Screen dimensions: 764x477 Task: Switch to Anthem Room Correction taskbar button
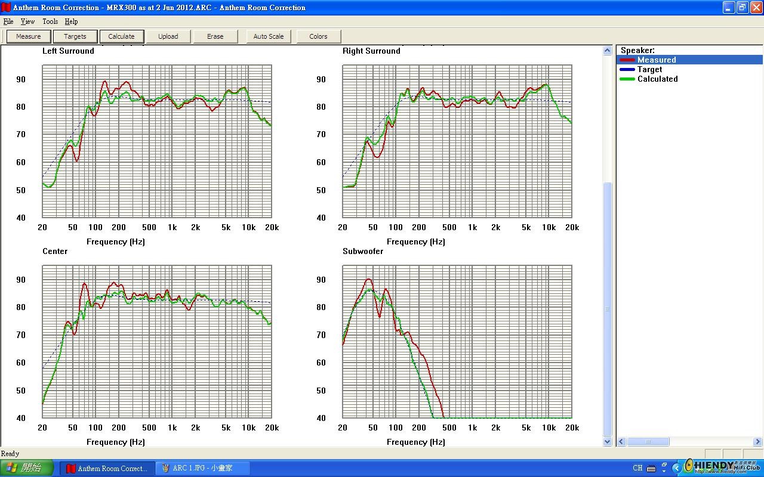click(106, 469)
